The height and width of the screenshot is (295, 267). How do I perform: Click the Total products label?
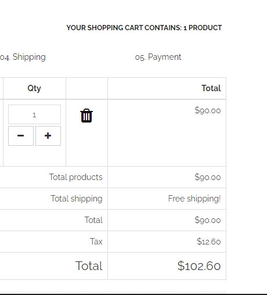click(x=75, y=177)
